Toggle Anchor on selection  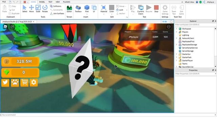[121, 14]
